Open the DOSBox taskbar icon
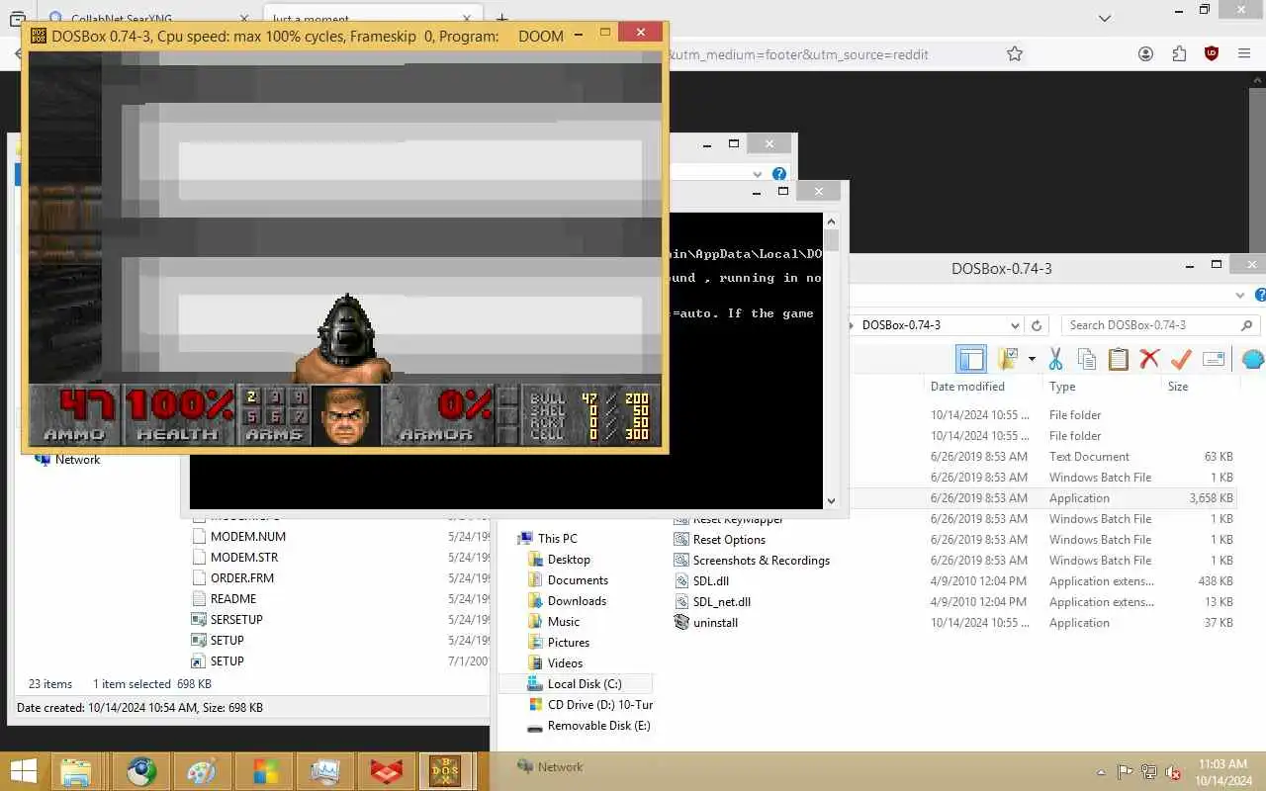Image resolution: width=1266 pixels, height=791 pixels. (x=446, y=771)
